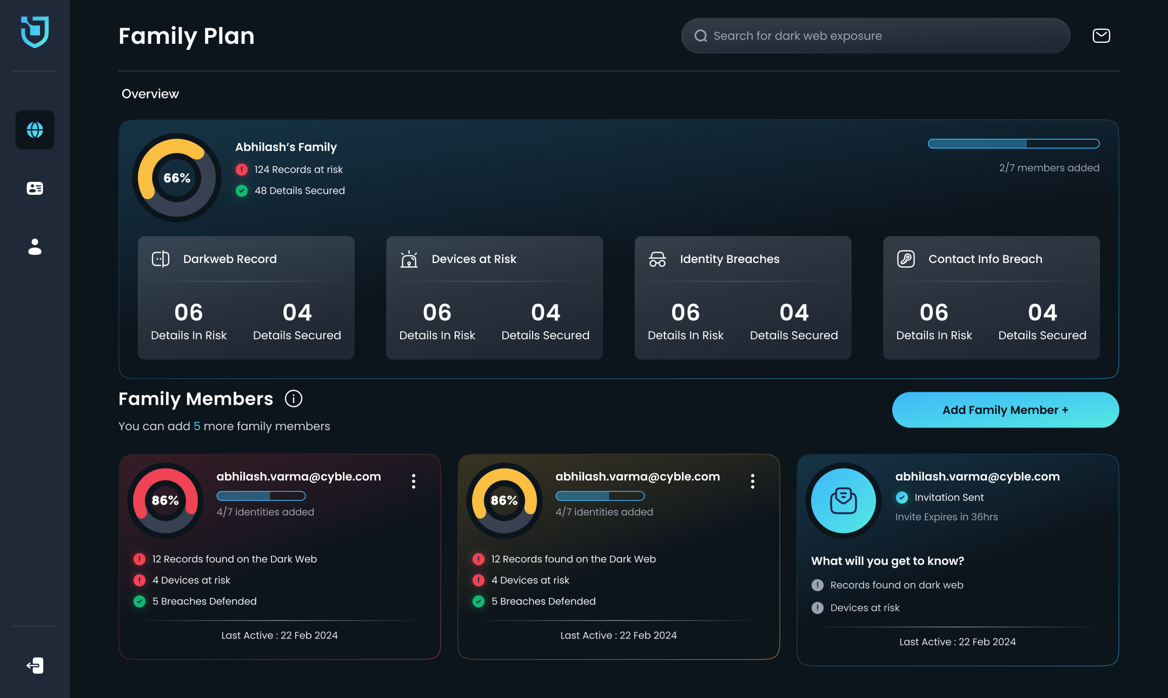Click Contact Info Breach 04 Details Secured
Viewport: 1168px width, 698px height.
pyautogui.click(x=1043, y=321)
